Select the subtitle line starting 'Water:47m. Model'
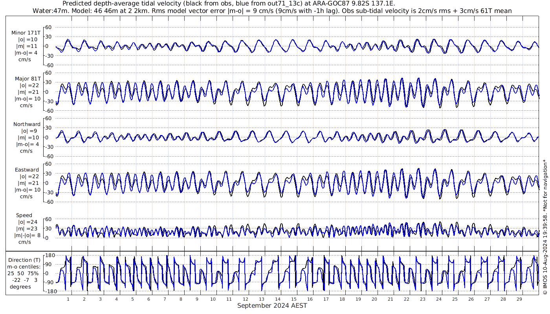Viewport: 550px width, 314px height. [x=273, y=11]
